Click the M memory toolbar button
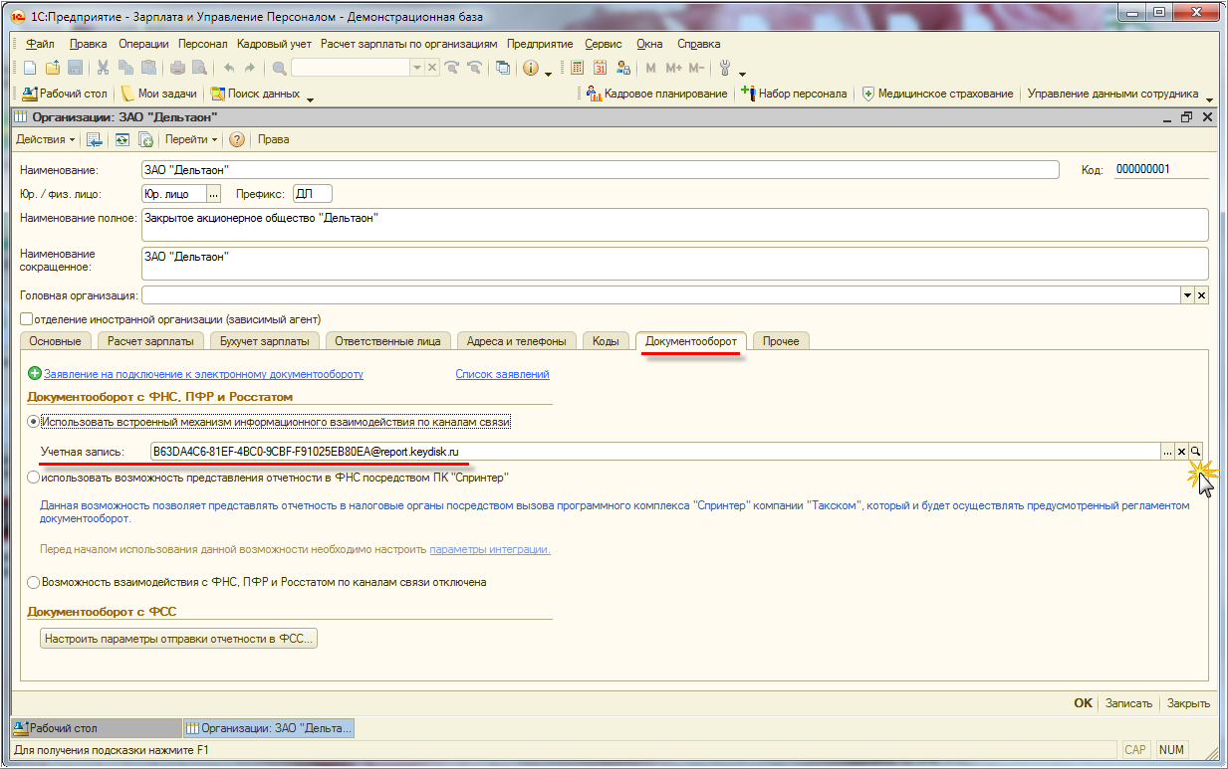Screen dimensions: 1228x769 click(651, 68)
